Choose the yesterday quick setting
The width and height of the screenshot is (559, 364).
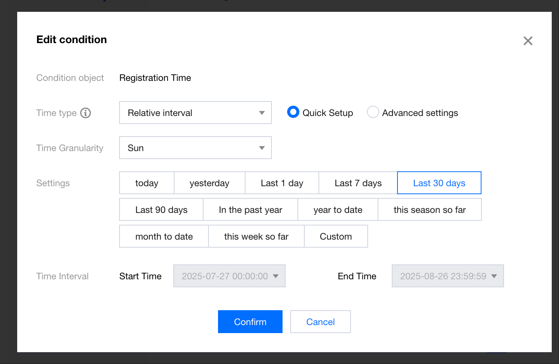click(x=209, y=183)
